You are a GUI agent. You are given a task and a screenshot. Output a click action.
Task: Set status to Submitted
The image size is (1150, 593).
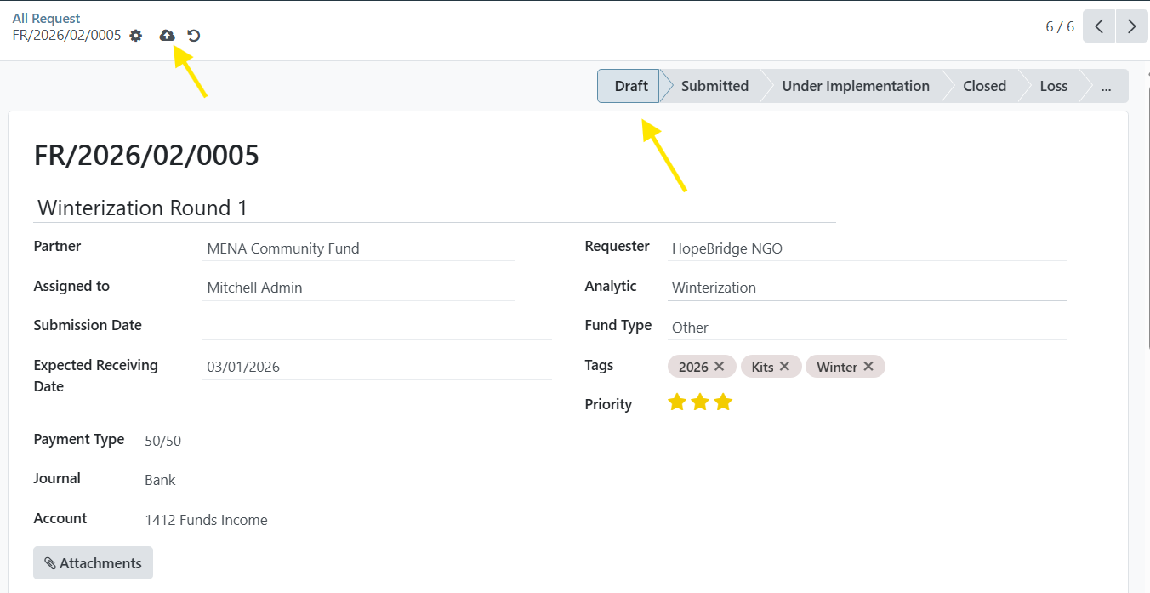pos(714,86)
